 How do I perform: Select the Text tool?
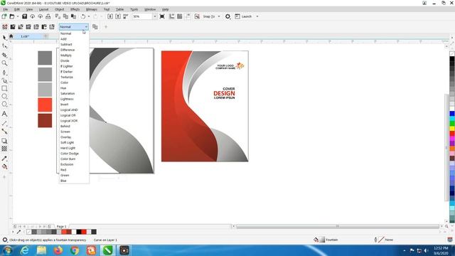point(4,114)
